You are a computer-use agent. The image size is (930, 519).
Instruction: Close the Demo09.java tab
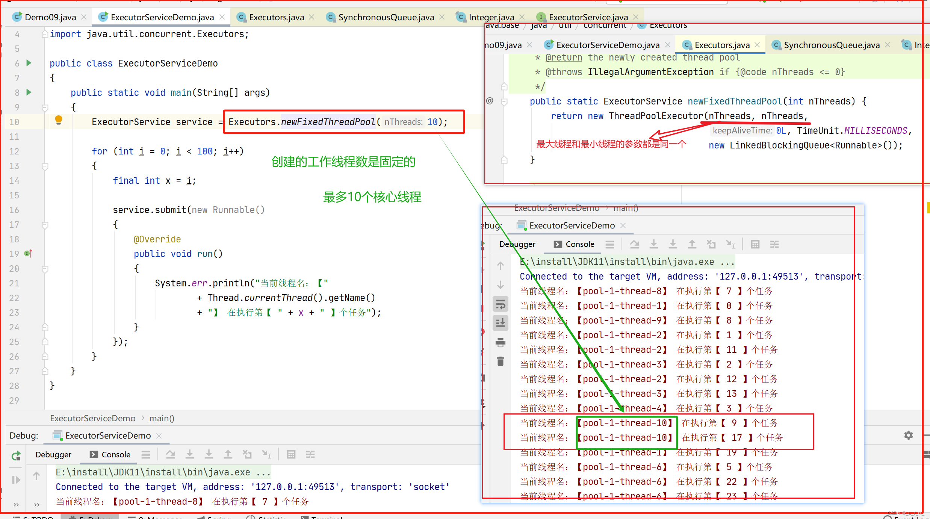click(84, 17)
